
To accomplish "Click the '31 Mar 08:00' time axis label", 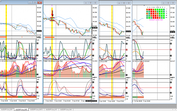I will (x=138, y=101).
